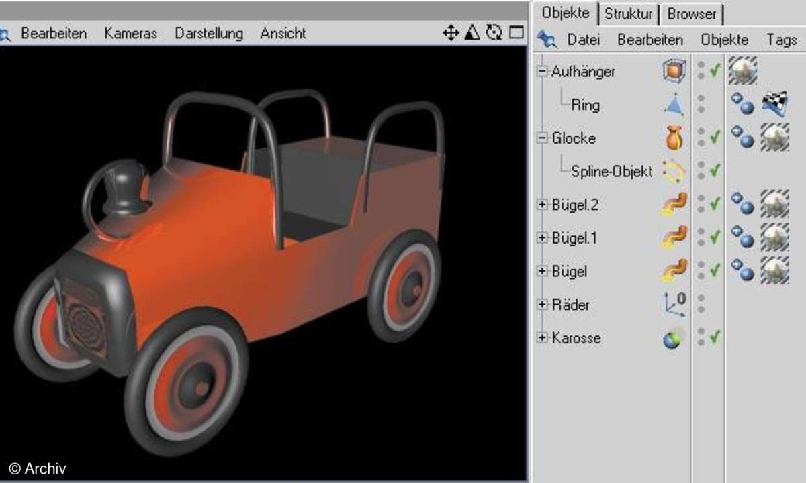Open the Tags menu
Screen dimensions: 806x483
pos(781,40)
